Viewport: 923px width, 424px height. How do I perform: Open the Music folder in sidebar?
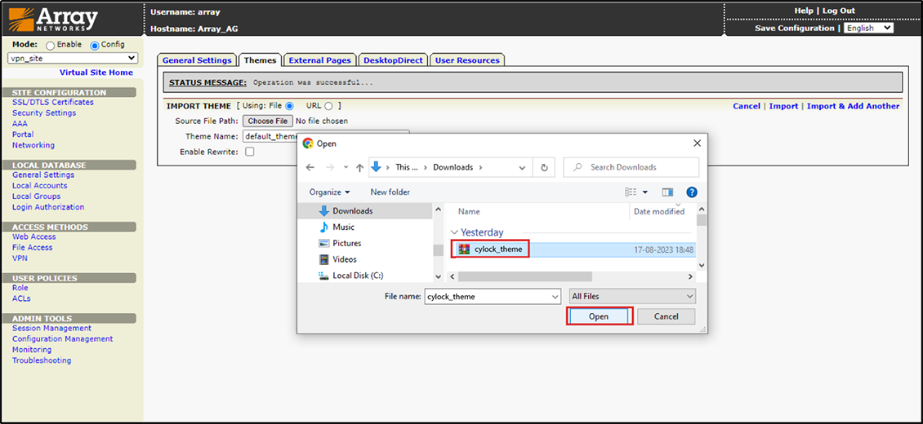(x=343, y=227)
